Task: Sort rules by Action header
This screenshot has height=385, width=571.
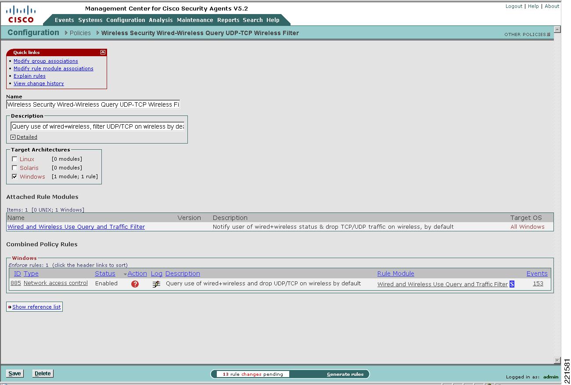Action: pos(137,273)
